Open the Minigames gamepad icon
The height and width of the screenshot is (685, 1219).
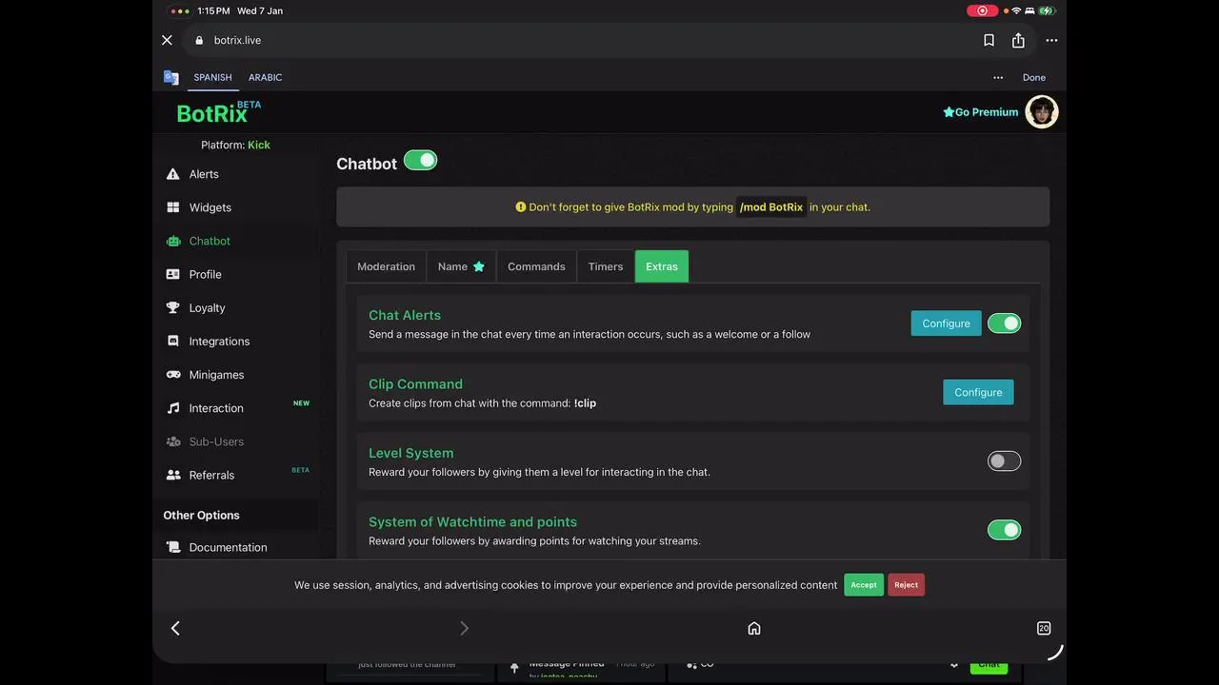173,375
